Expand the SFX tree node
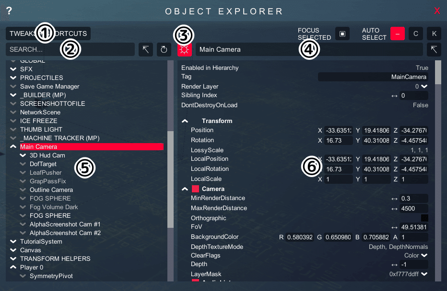This screenshot has height=291, width=447. pos(13,69)
